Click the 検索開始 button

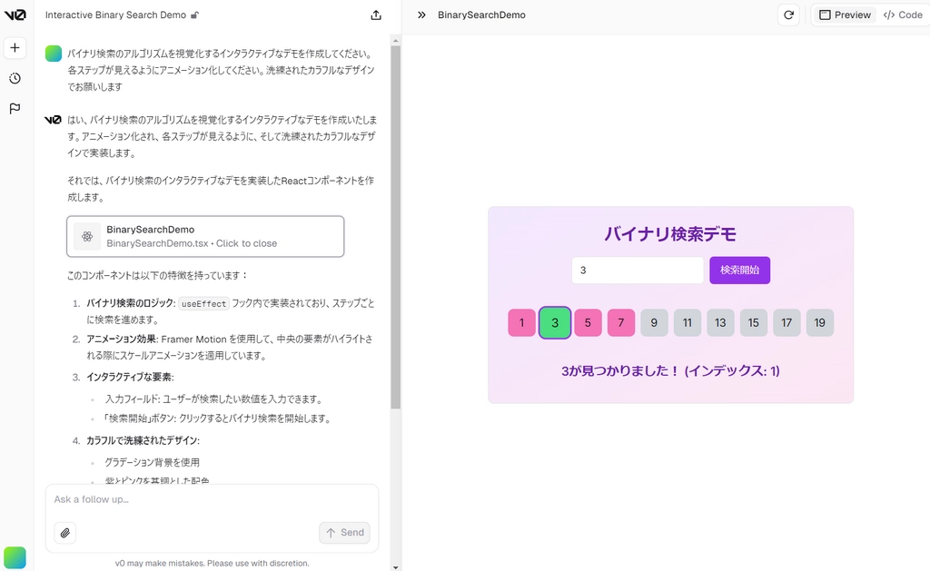tap(739, 271)
